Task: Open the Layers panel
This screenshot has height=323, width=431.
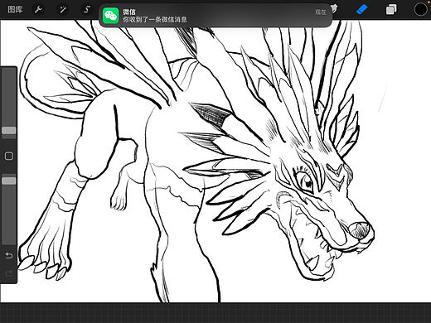Action: (391, 10)
